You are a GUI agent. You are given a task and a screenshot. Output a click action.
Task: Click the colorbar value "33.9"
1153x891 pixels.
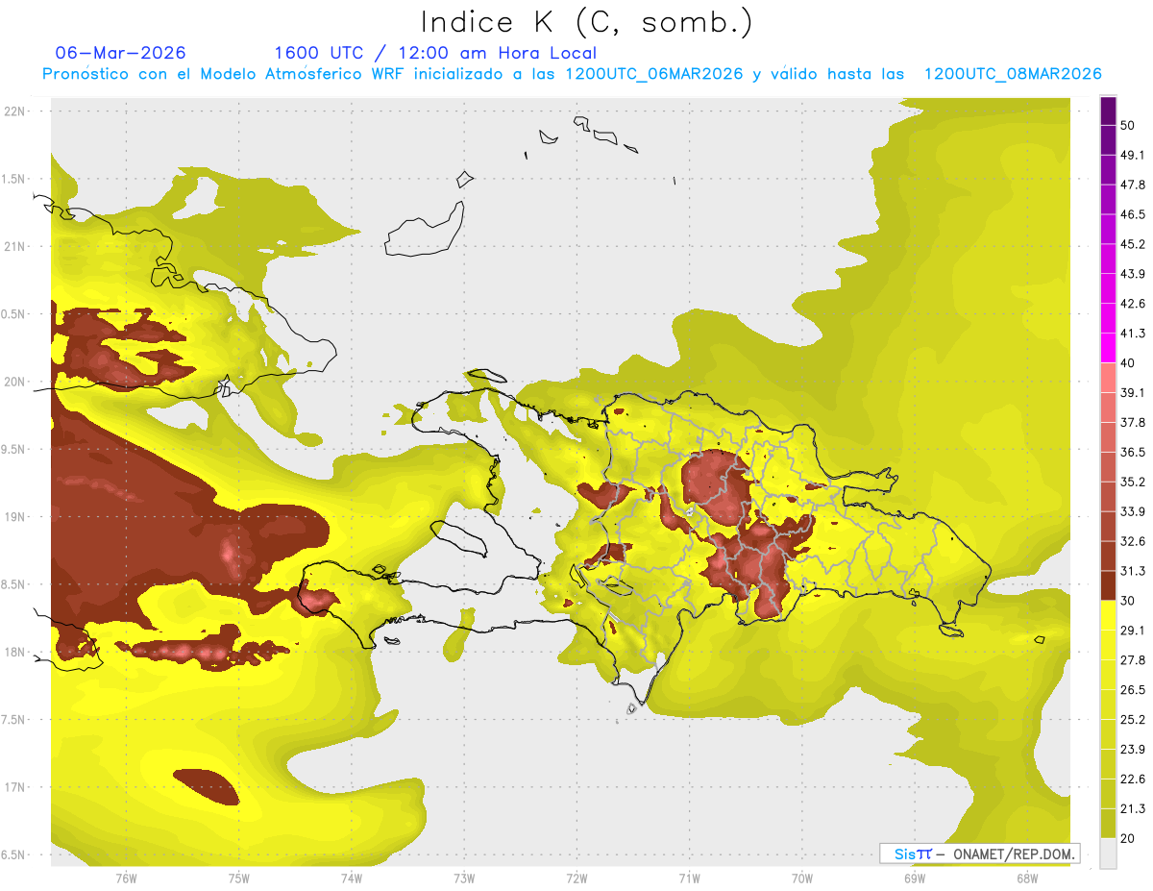pyautogui.click(x=1133, y=511)
